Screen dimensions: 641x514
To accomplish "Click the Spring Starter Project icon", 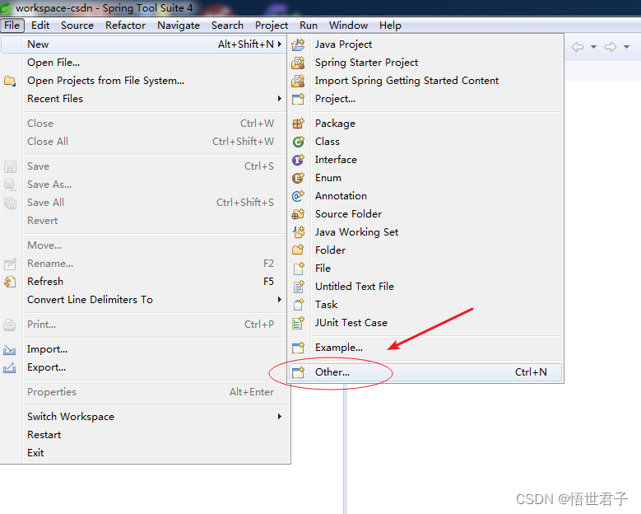I will coord(298,63).
